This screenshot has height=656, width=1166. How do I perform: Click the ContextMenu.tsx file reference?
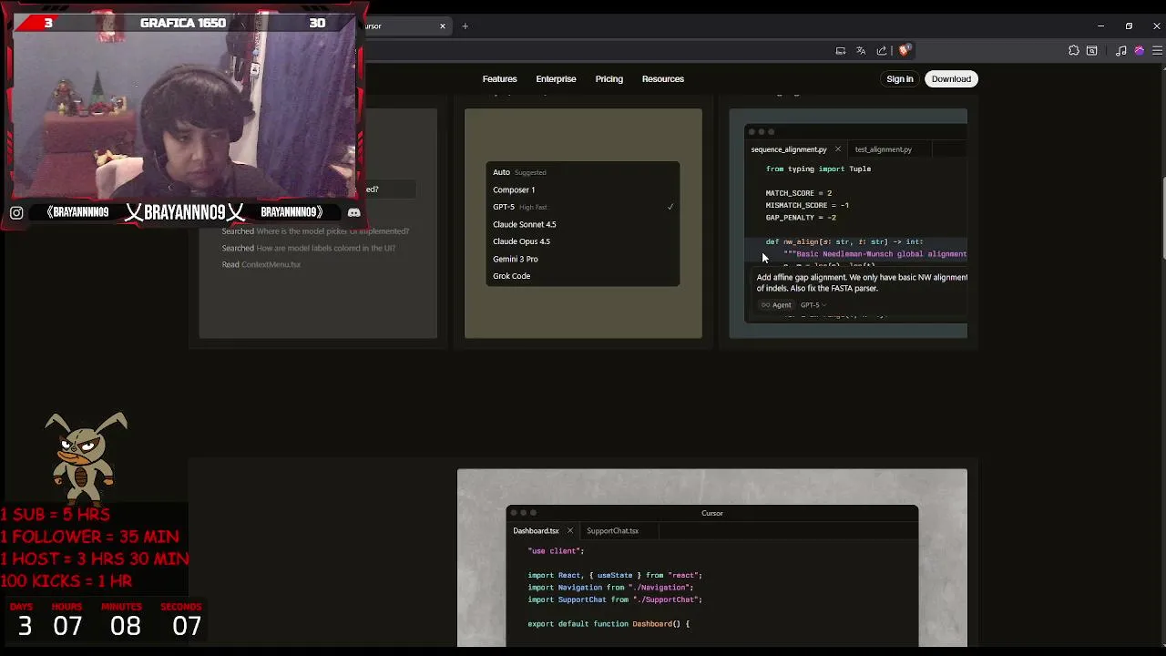[x=271, y=265]
